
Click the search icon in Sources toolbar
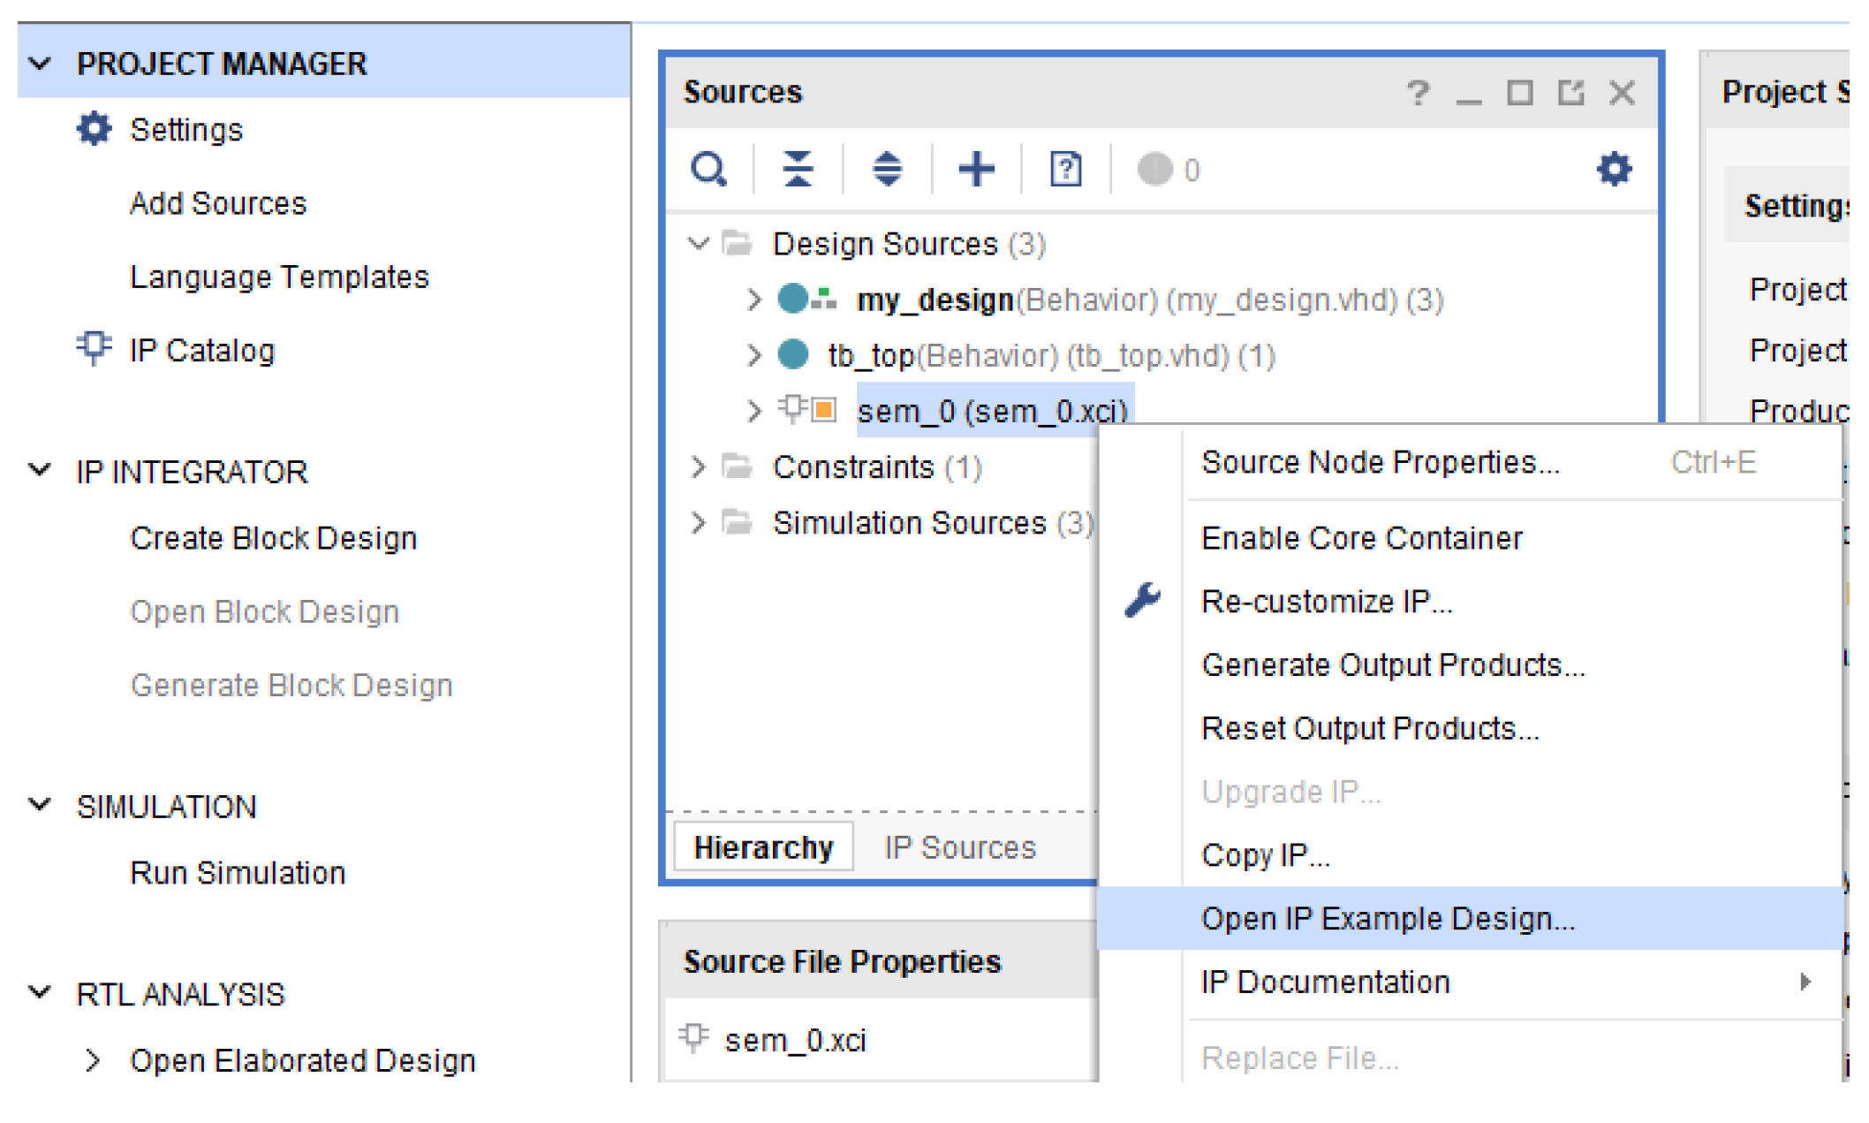tap(708, 169)
